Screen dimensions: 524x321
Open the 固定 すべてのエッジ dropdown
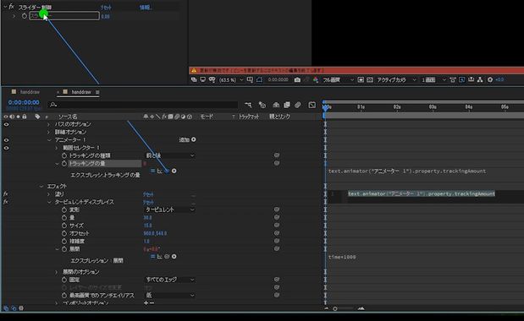pyautogui.click(x=170, y=280)
